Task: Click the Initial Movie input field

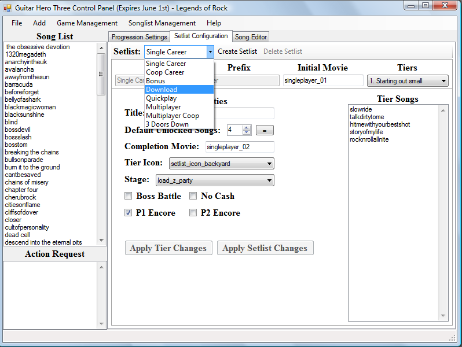Action: [x=323, y=80]
